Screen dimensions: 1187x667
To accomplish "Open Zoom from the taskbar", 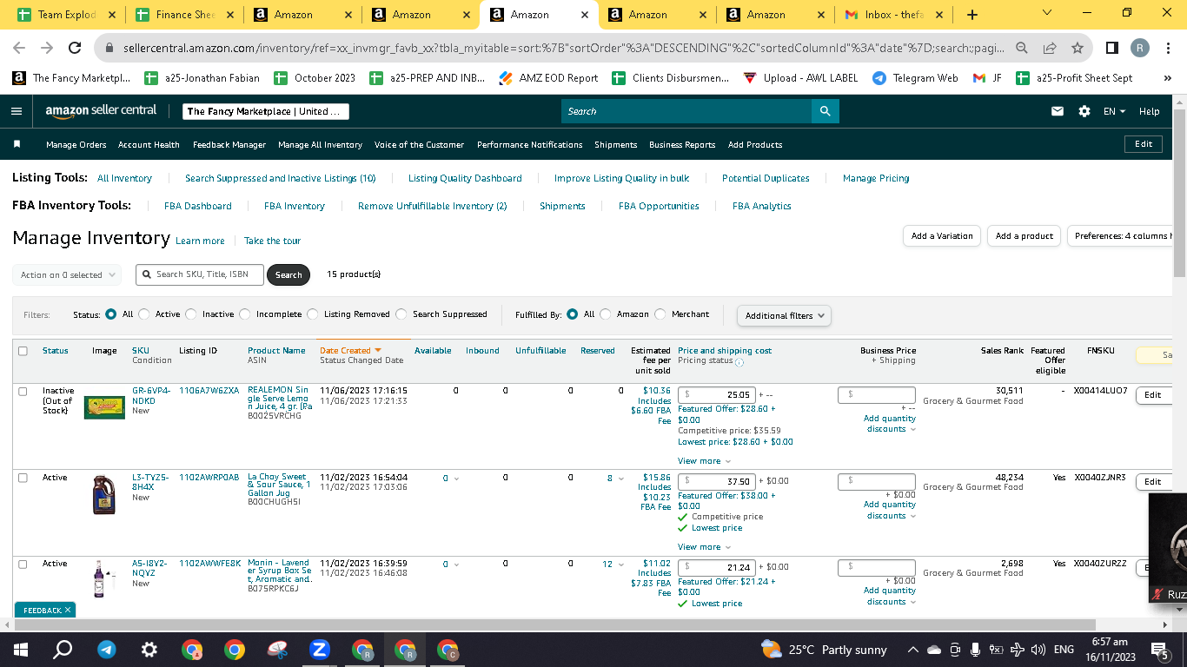I will [x=319, y=649].
